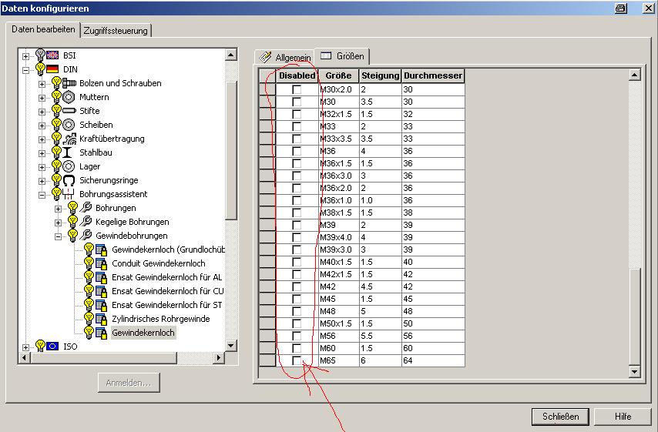Click the Stahlbau steel beam icon
The width and height of the screenshot is (658, 432).
pos(69,152)
